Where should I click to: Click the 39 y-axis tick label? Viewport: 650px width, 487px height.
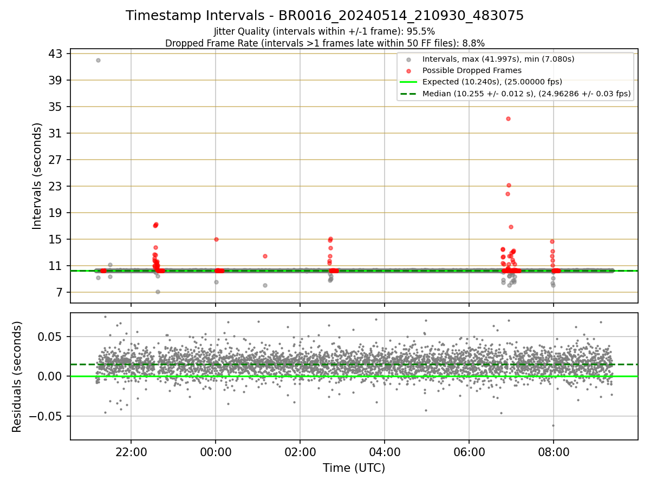(56, 80)
